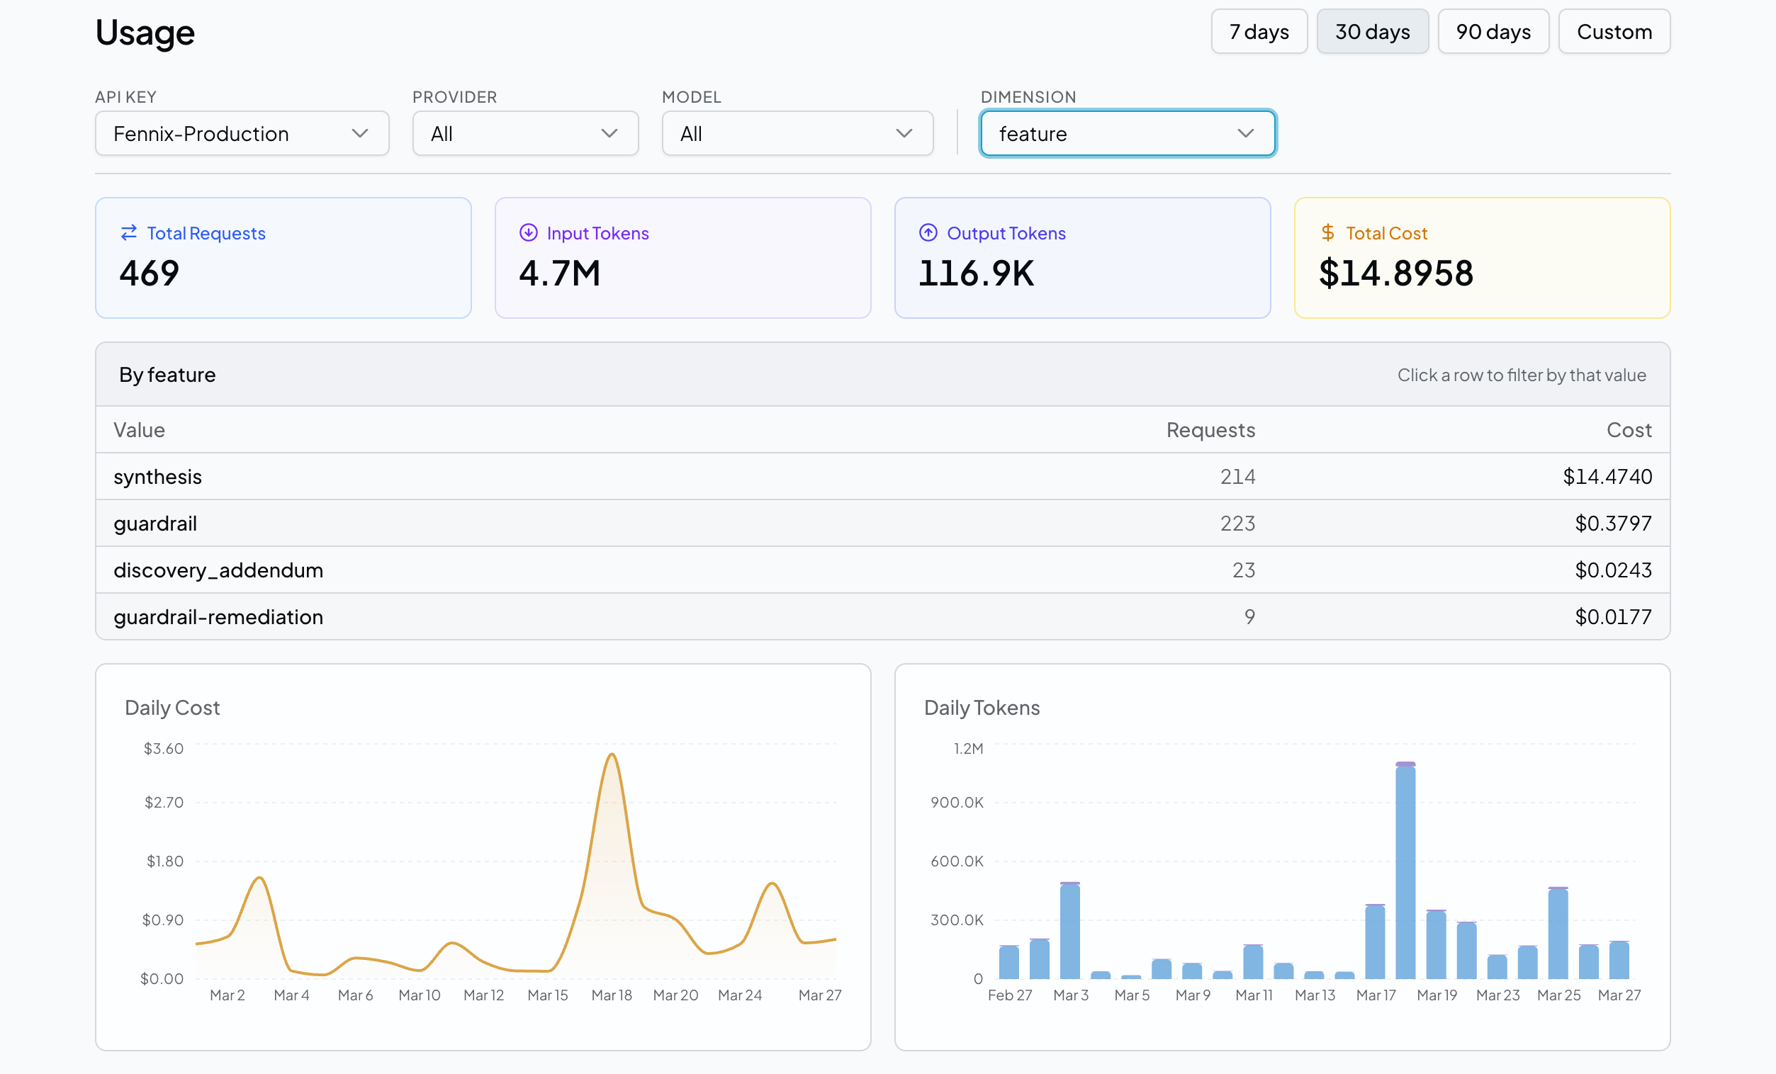
Task: Open the Custom date range picker
Action: click(x=1614, y=31)
